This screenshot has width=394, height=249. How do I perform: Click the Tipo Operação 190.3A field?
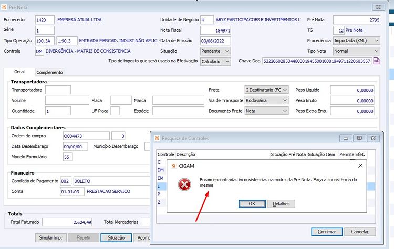pyautogui.click(x=45, y=41)
